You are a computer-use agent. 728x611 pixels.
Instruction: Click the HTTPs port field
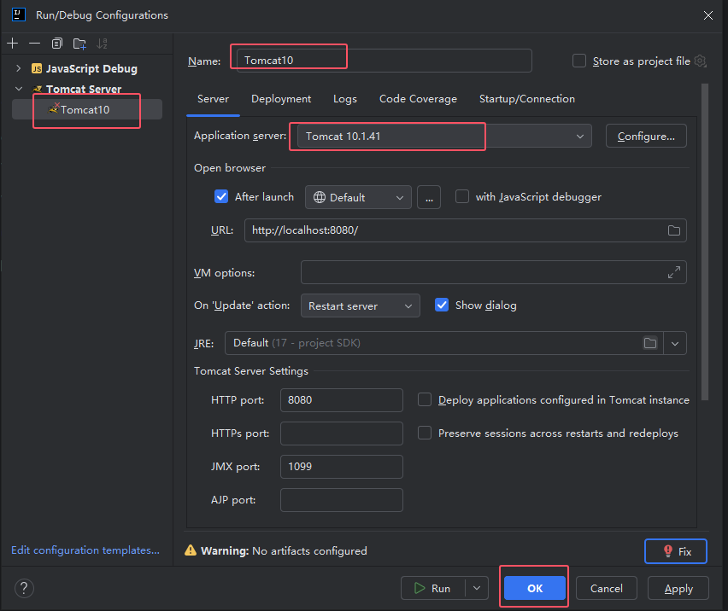tap(341, 434)
